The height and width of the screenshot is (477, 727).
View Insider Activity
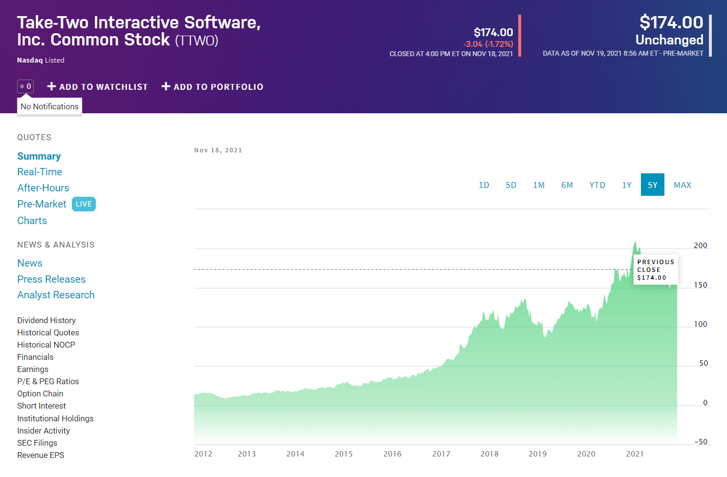[x=44, y=431]
